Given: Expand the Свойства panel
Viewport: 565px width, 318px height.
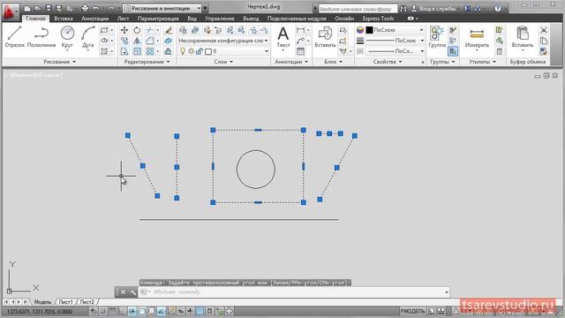Looking at the screenshot, I should coord(388,62).
